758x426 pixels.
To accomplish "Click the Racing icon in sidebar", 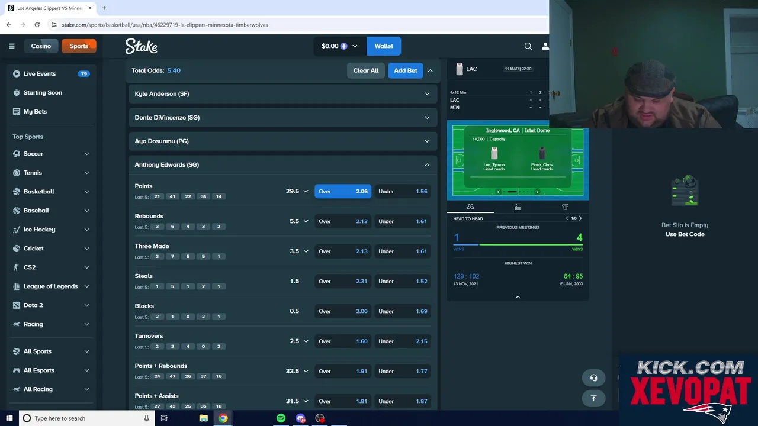I will pyautogui.click(x=17, y=324).
